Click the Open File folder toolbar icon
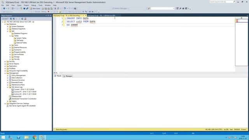The image size is (249, 140). [21, 9]
